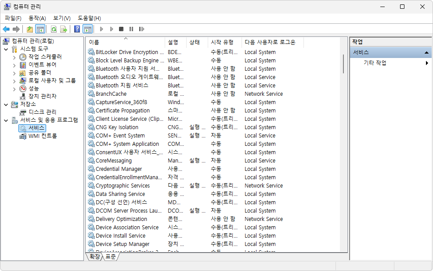Click the CoreMessaging service gear icon

pos(91,160)
